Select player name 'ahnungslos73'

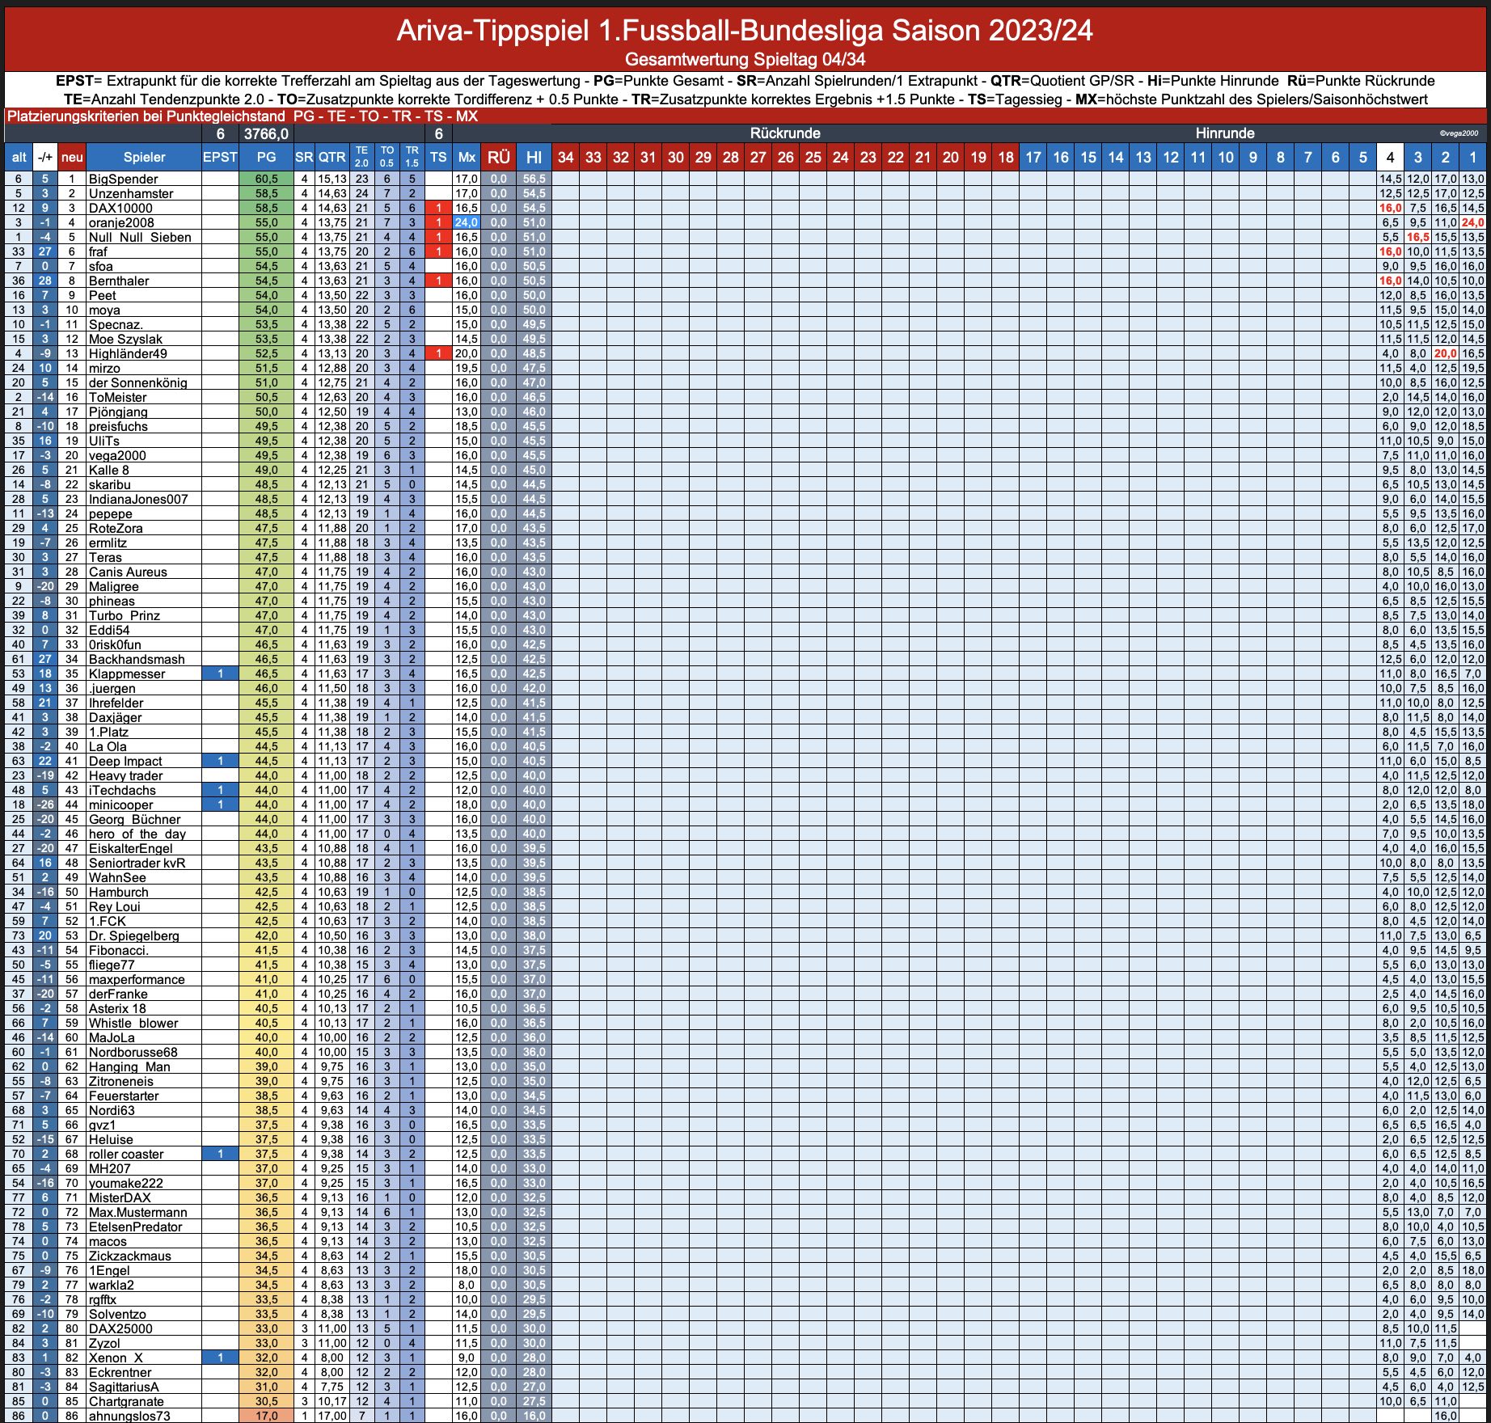(x=129, y=1416)
